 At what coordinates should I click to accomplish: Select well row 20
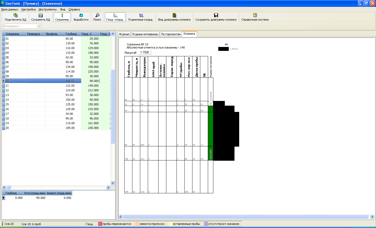coord(56,128)
